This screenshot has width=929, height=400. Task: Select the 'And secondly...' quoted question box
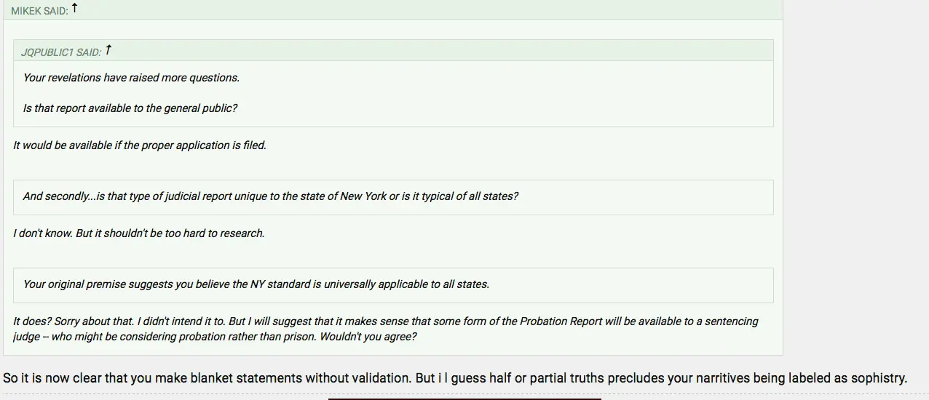click(x=393, y=197)
